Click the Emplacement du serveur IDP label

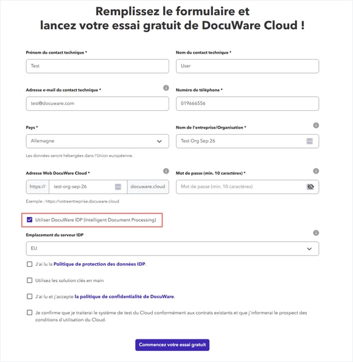click(55, 235)
